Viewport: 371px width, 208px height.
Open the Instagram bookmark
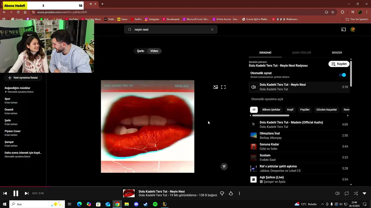[x=152, y=19]
